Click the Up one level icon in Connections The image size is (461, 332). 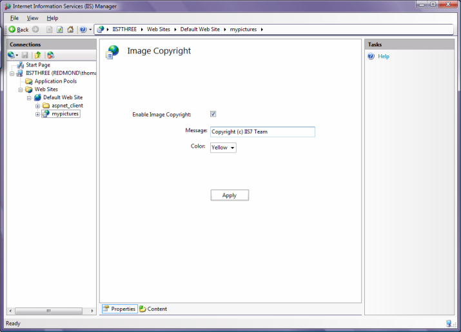pyautogui.click(x=37, y=55)
